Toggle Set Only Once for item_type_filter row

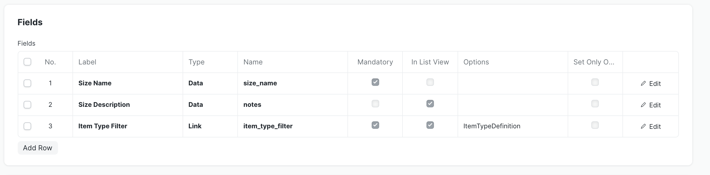(x=595, y=125)
